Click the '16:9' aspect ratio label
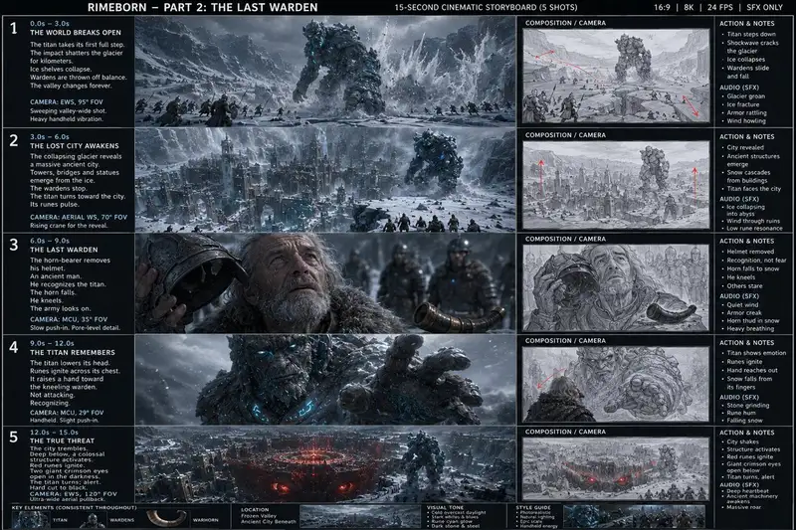The width and height of the screenshot is (796, 530). (662, 8)
